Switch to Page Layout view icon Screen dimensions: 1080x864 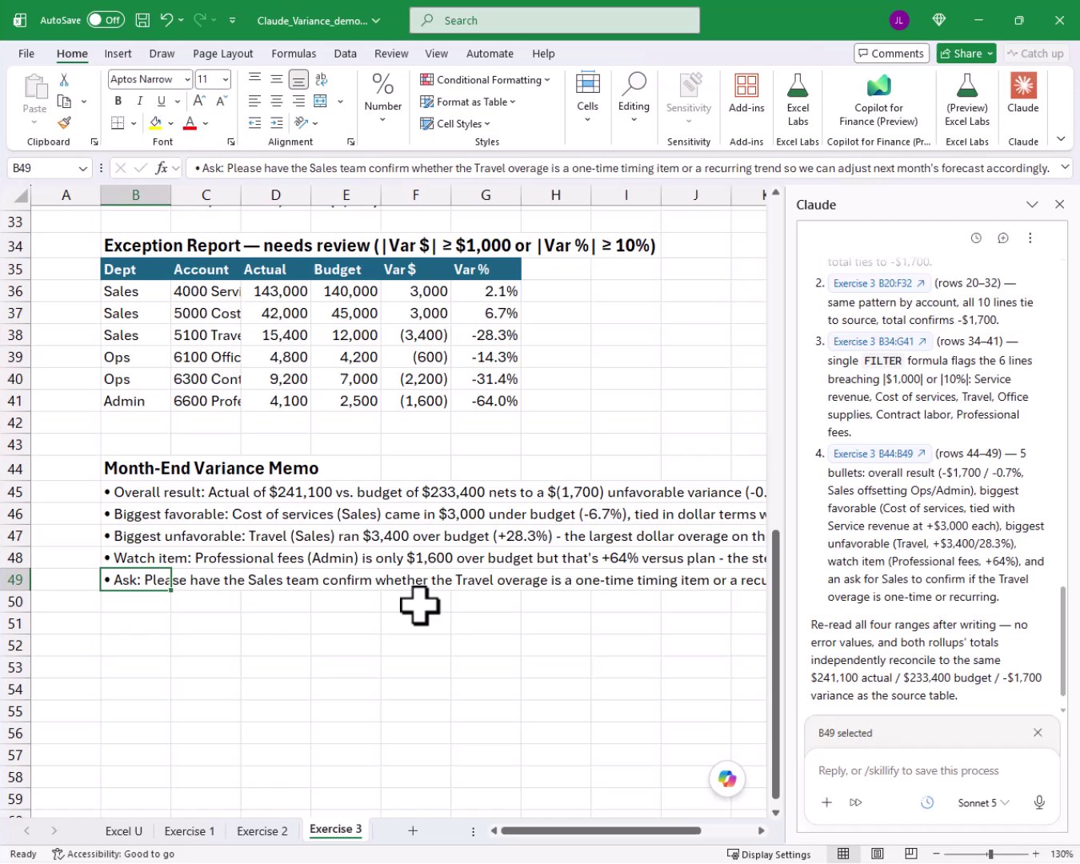click(877, 854)
